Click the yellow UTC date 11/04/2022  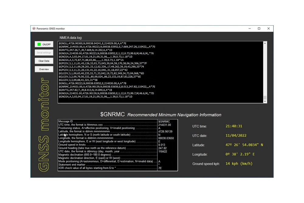[x=236, y=136]
